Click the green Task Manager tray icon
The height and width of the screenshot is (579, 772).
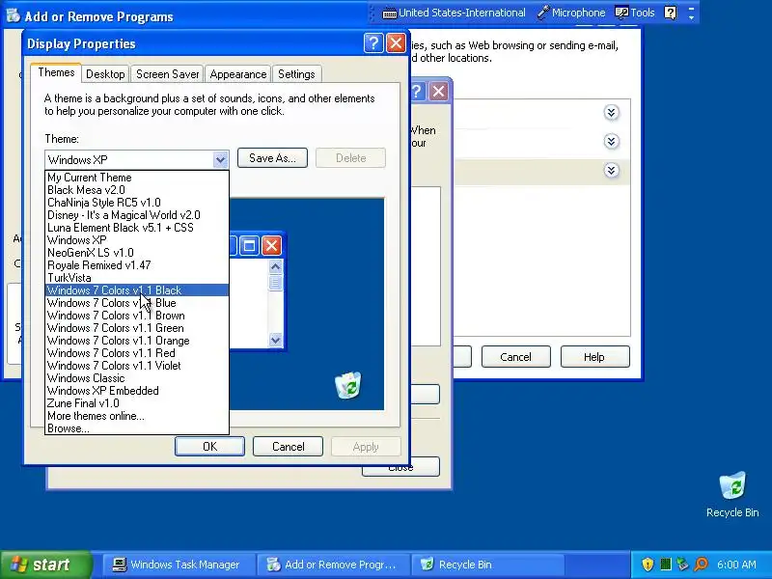(x=666, y=565)
